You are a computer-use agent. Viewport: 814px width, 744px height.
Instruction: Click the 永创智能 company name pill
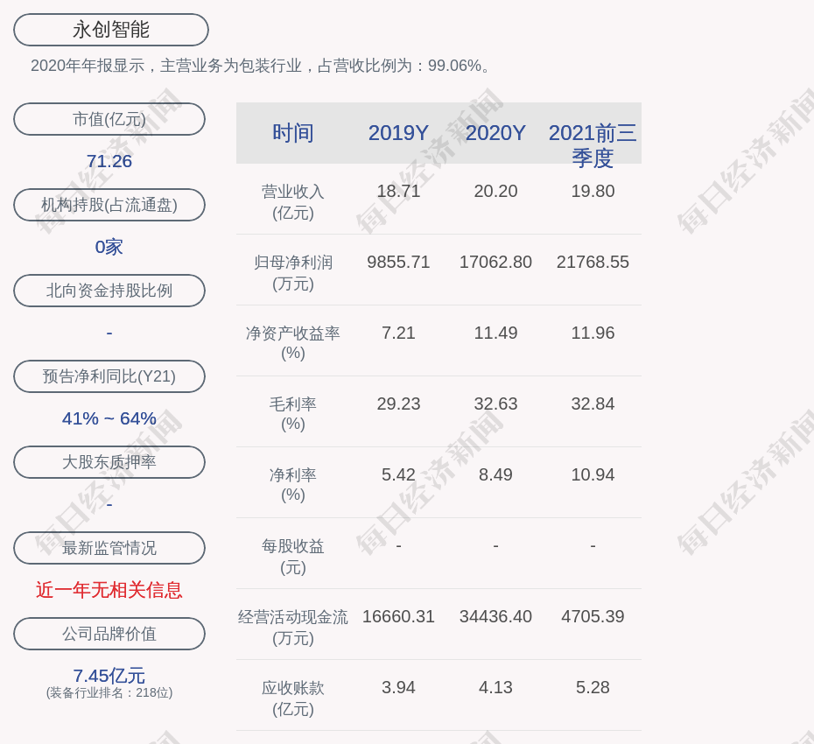pyautogui.click(x=111, y=30)
